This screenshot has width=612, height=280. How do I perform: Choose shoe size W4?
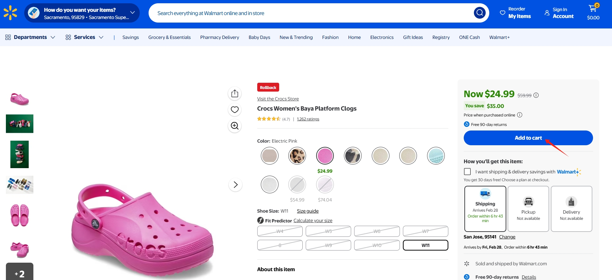[280, 231]
